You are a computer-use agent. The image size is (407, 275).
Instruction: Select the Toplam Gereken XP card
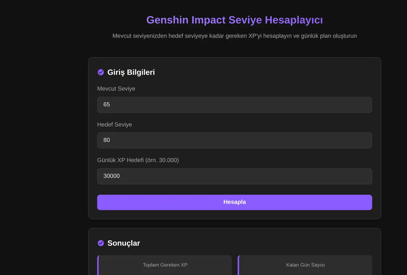click(164, 265)
